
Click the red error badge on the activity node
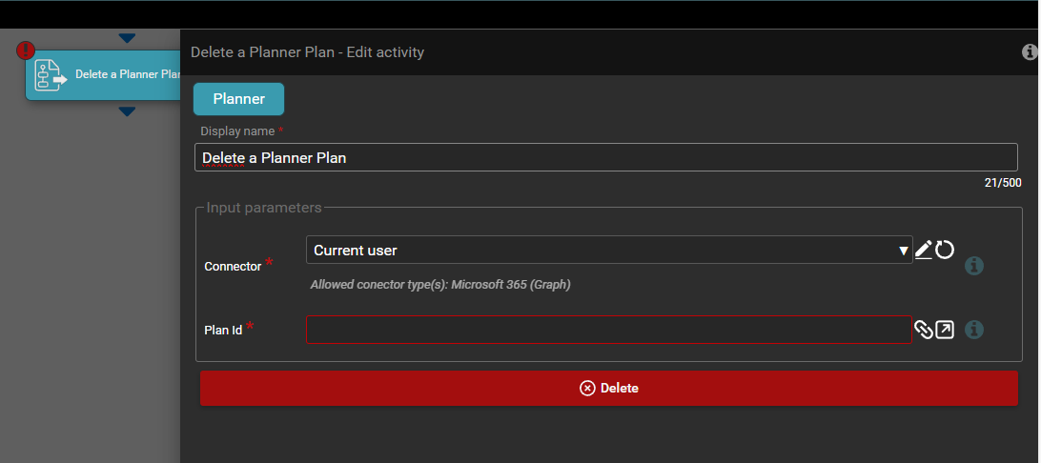coord(26,50)
